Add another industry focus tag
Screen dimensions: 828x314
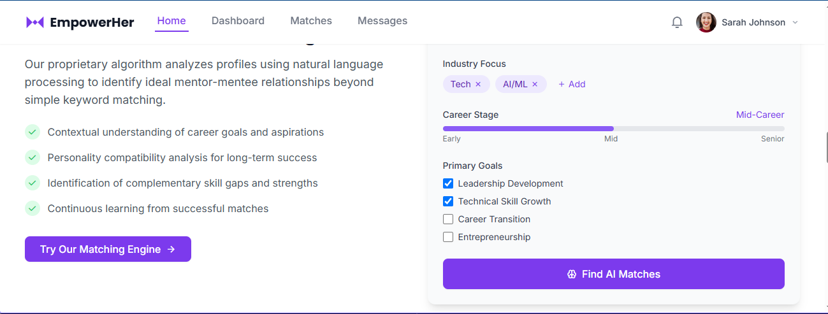(572, 84)
